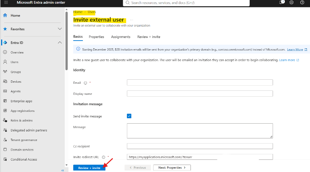Click the Next: Properties button
The height and width of the screenshot is (172, 310).
(x=172, y=168)
